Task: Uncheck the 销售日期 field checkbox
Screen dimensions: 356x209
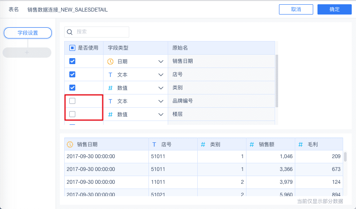Action: click(x=72, y=62)
